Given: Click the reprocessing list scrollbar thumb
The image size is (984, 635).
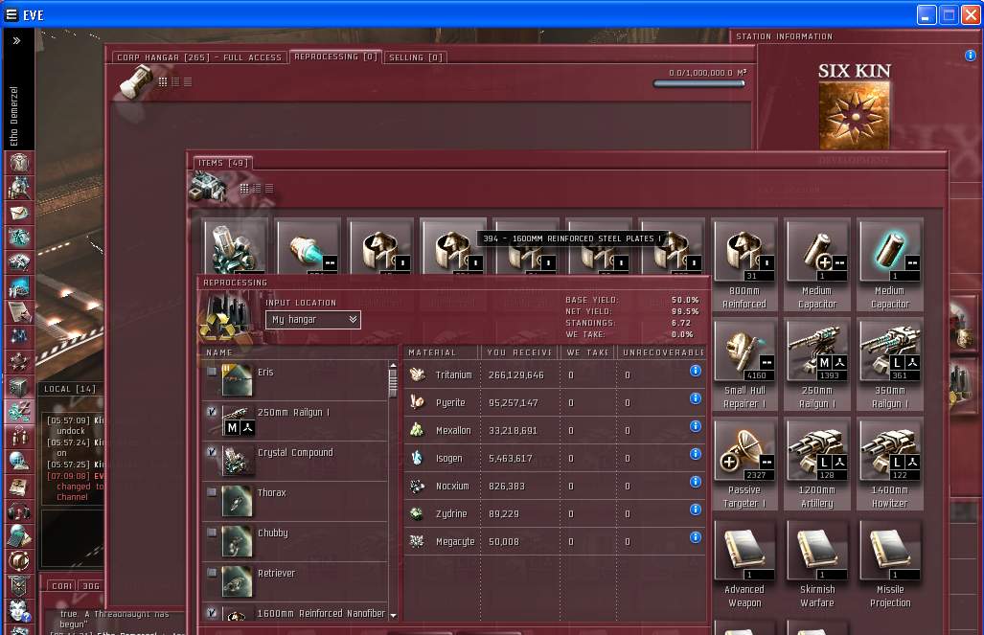Looking at the screenshot, I should coord(393,383).
